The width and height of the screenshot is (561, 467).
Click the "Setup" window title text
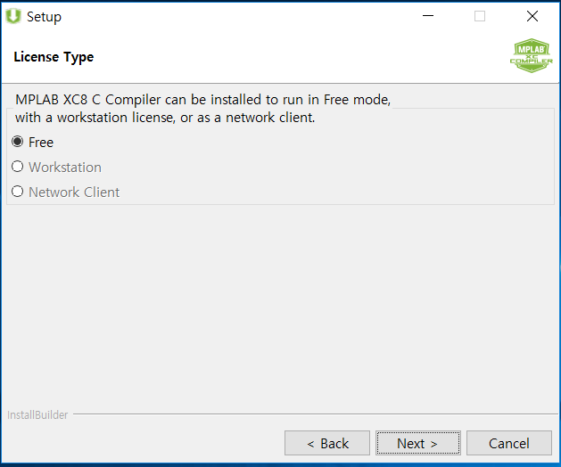click(44, 17)
